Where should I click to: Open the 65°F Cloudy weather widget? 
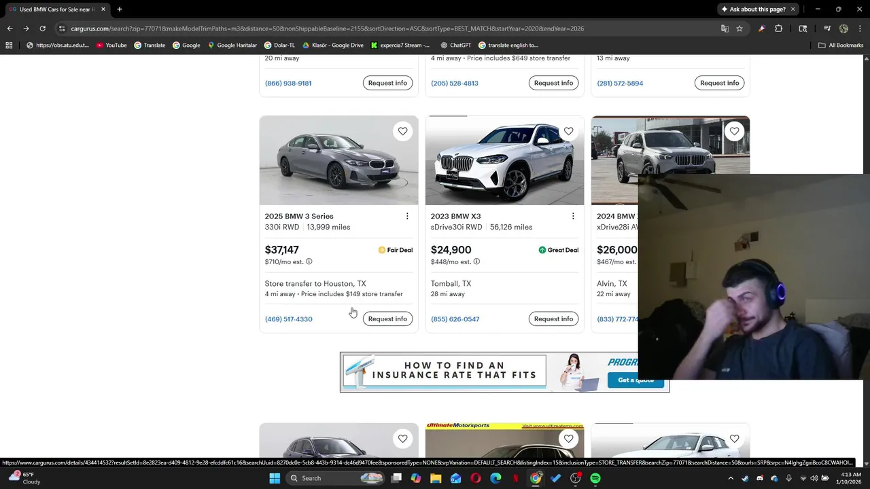(x=25, y=478)
